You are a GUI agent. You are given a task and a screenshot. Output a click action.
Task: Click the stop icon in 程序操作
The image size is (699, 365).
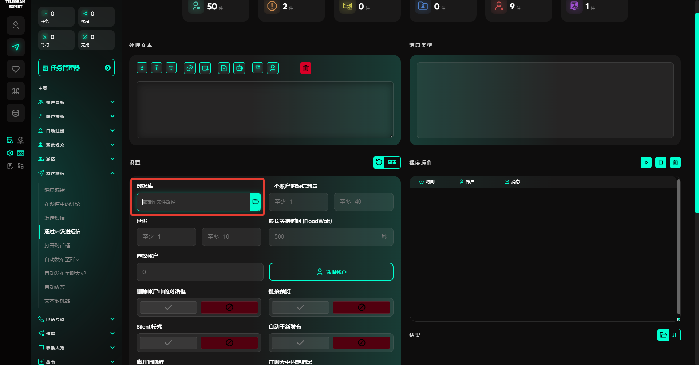pyautogui.click(x=660, y=162)
